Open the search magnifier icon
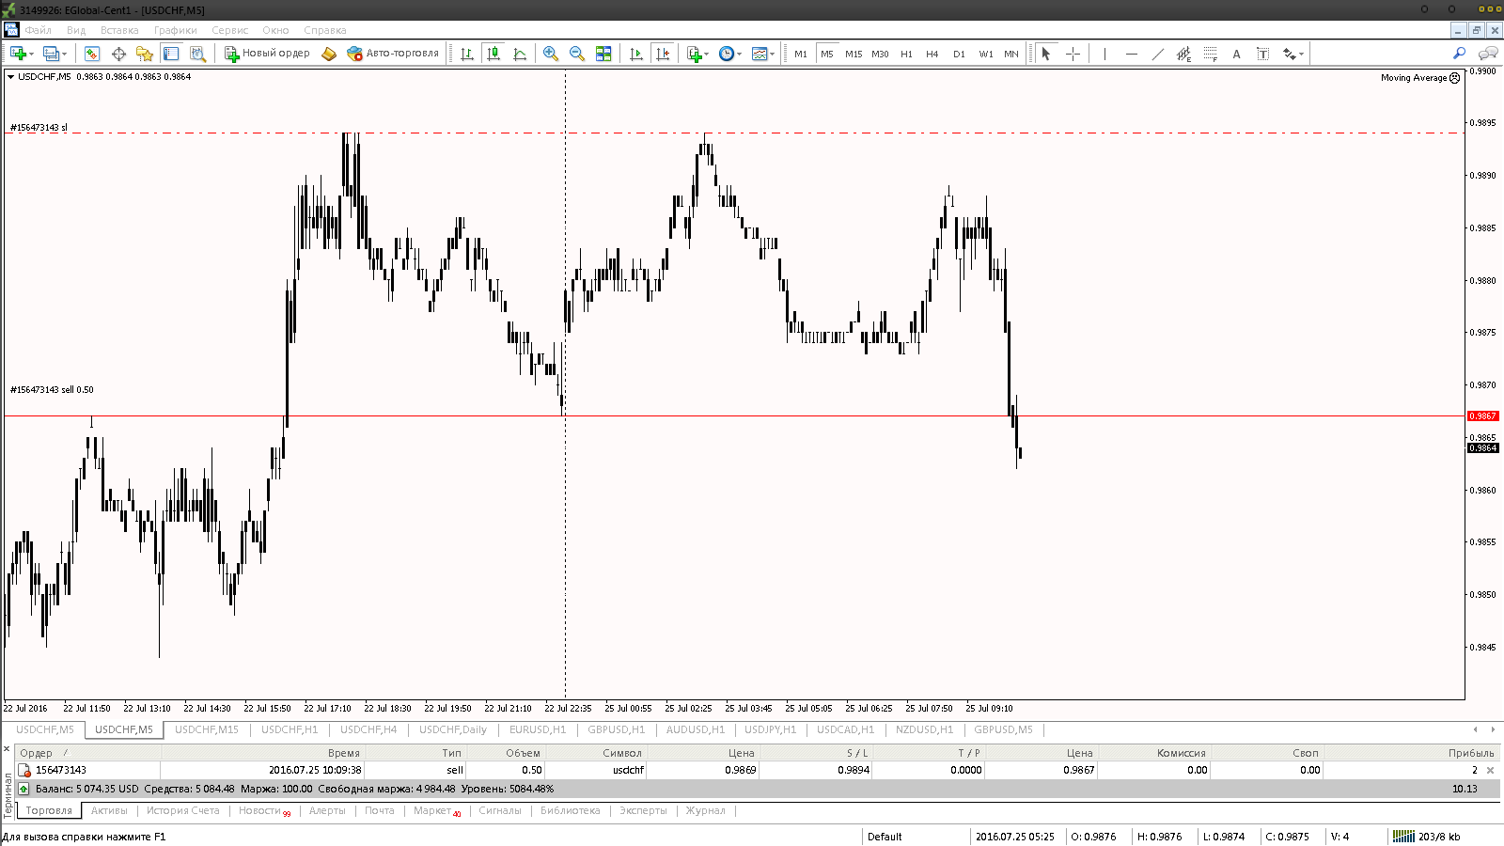Image resolution: width=1504 pixels, height=846 pixels. 1459,54
